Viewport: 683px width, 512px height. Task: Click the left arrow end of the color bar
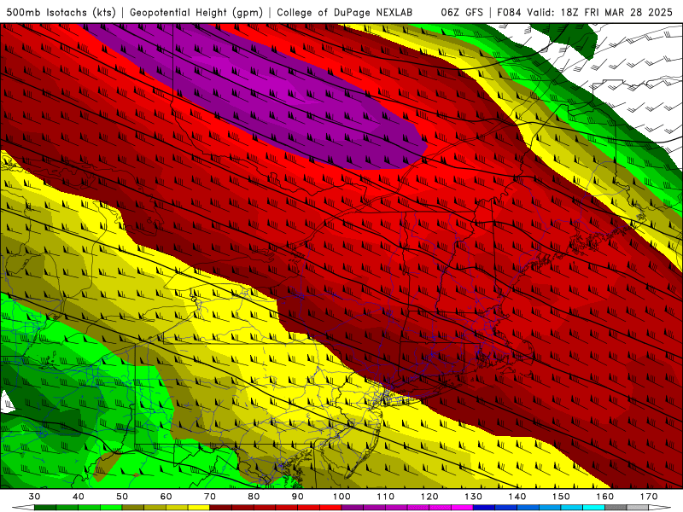tap(23, 508)
